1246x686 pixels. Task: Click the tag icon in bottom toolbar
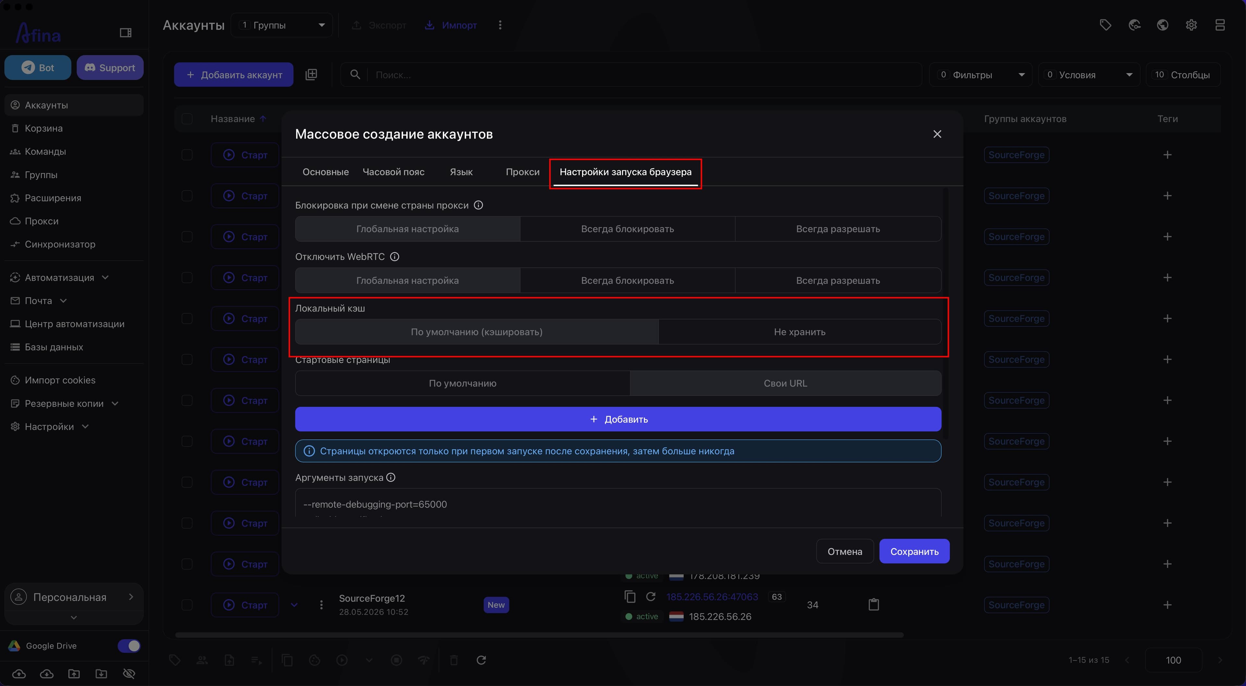[175, 660]
